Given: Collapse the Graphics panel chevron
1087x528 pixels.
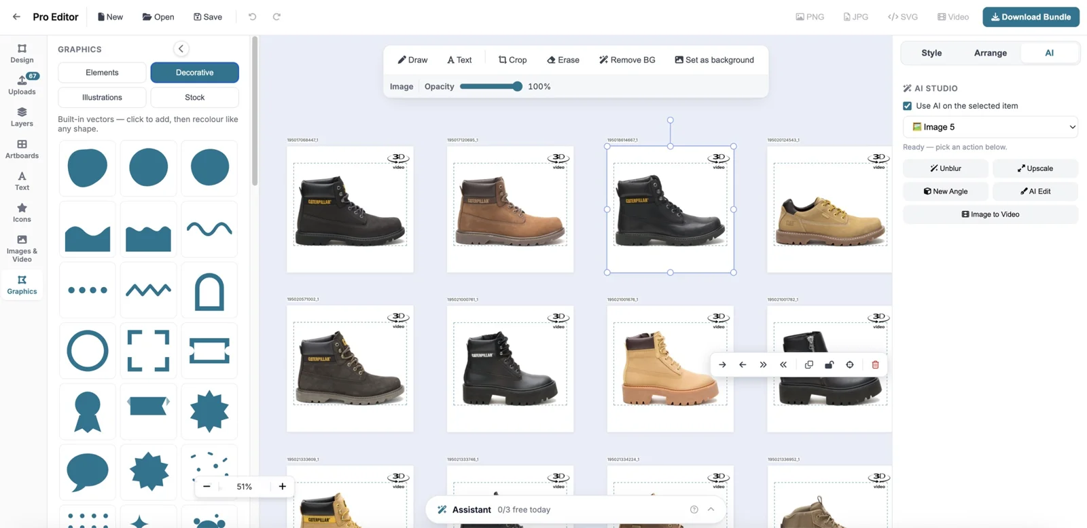Looking at the screenshot, I should pos(181,49).
